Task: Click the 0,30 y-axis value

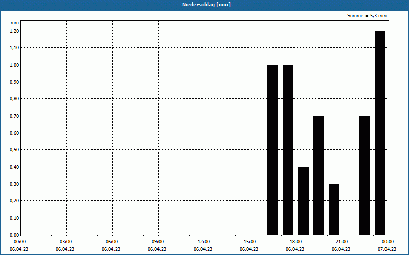Action: 14,184
